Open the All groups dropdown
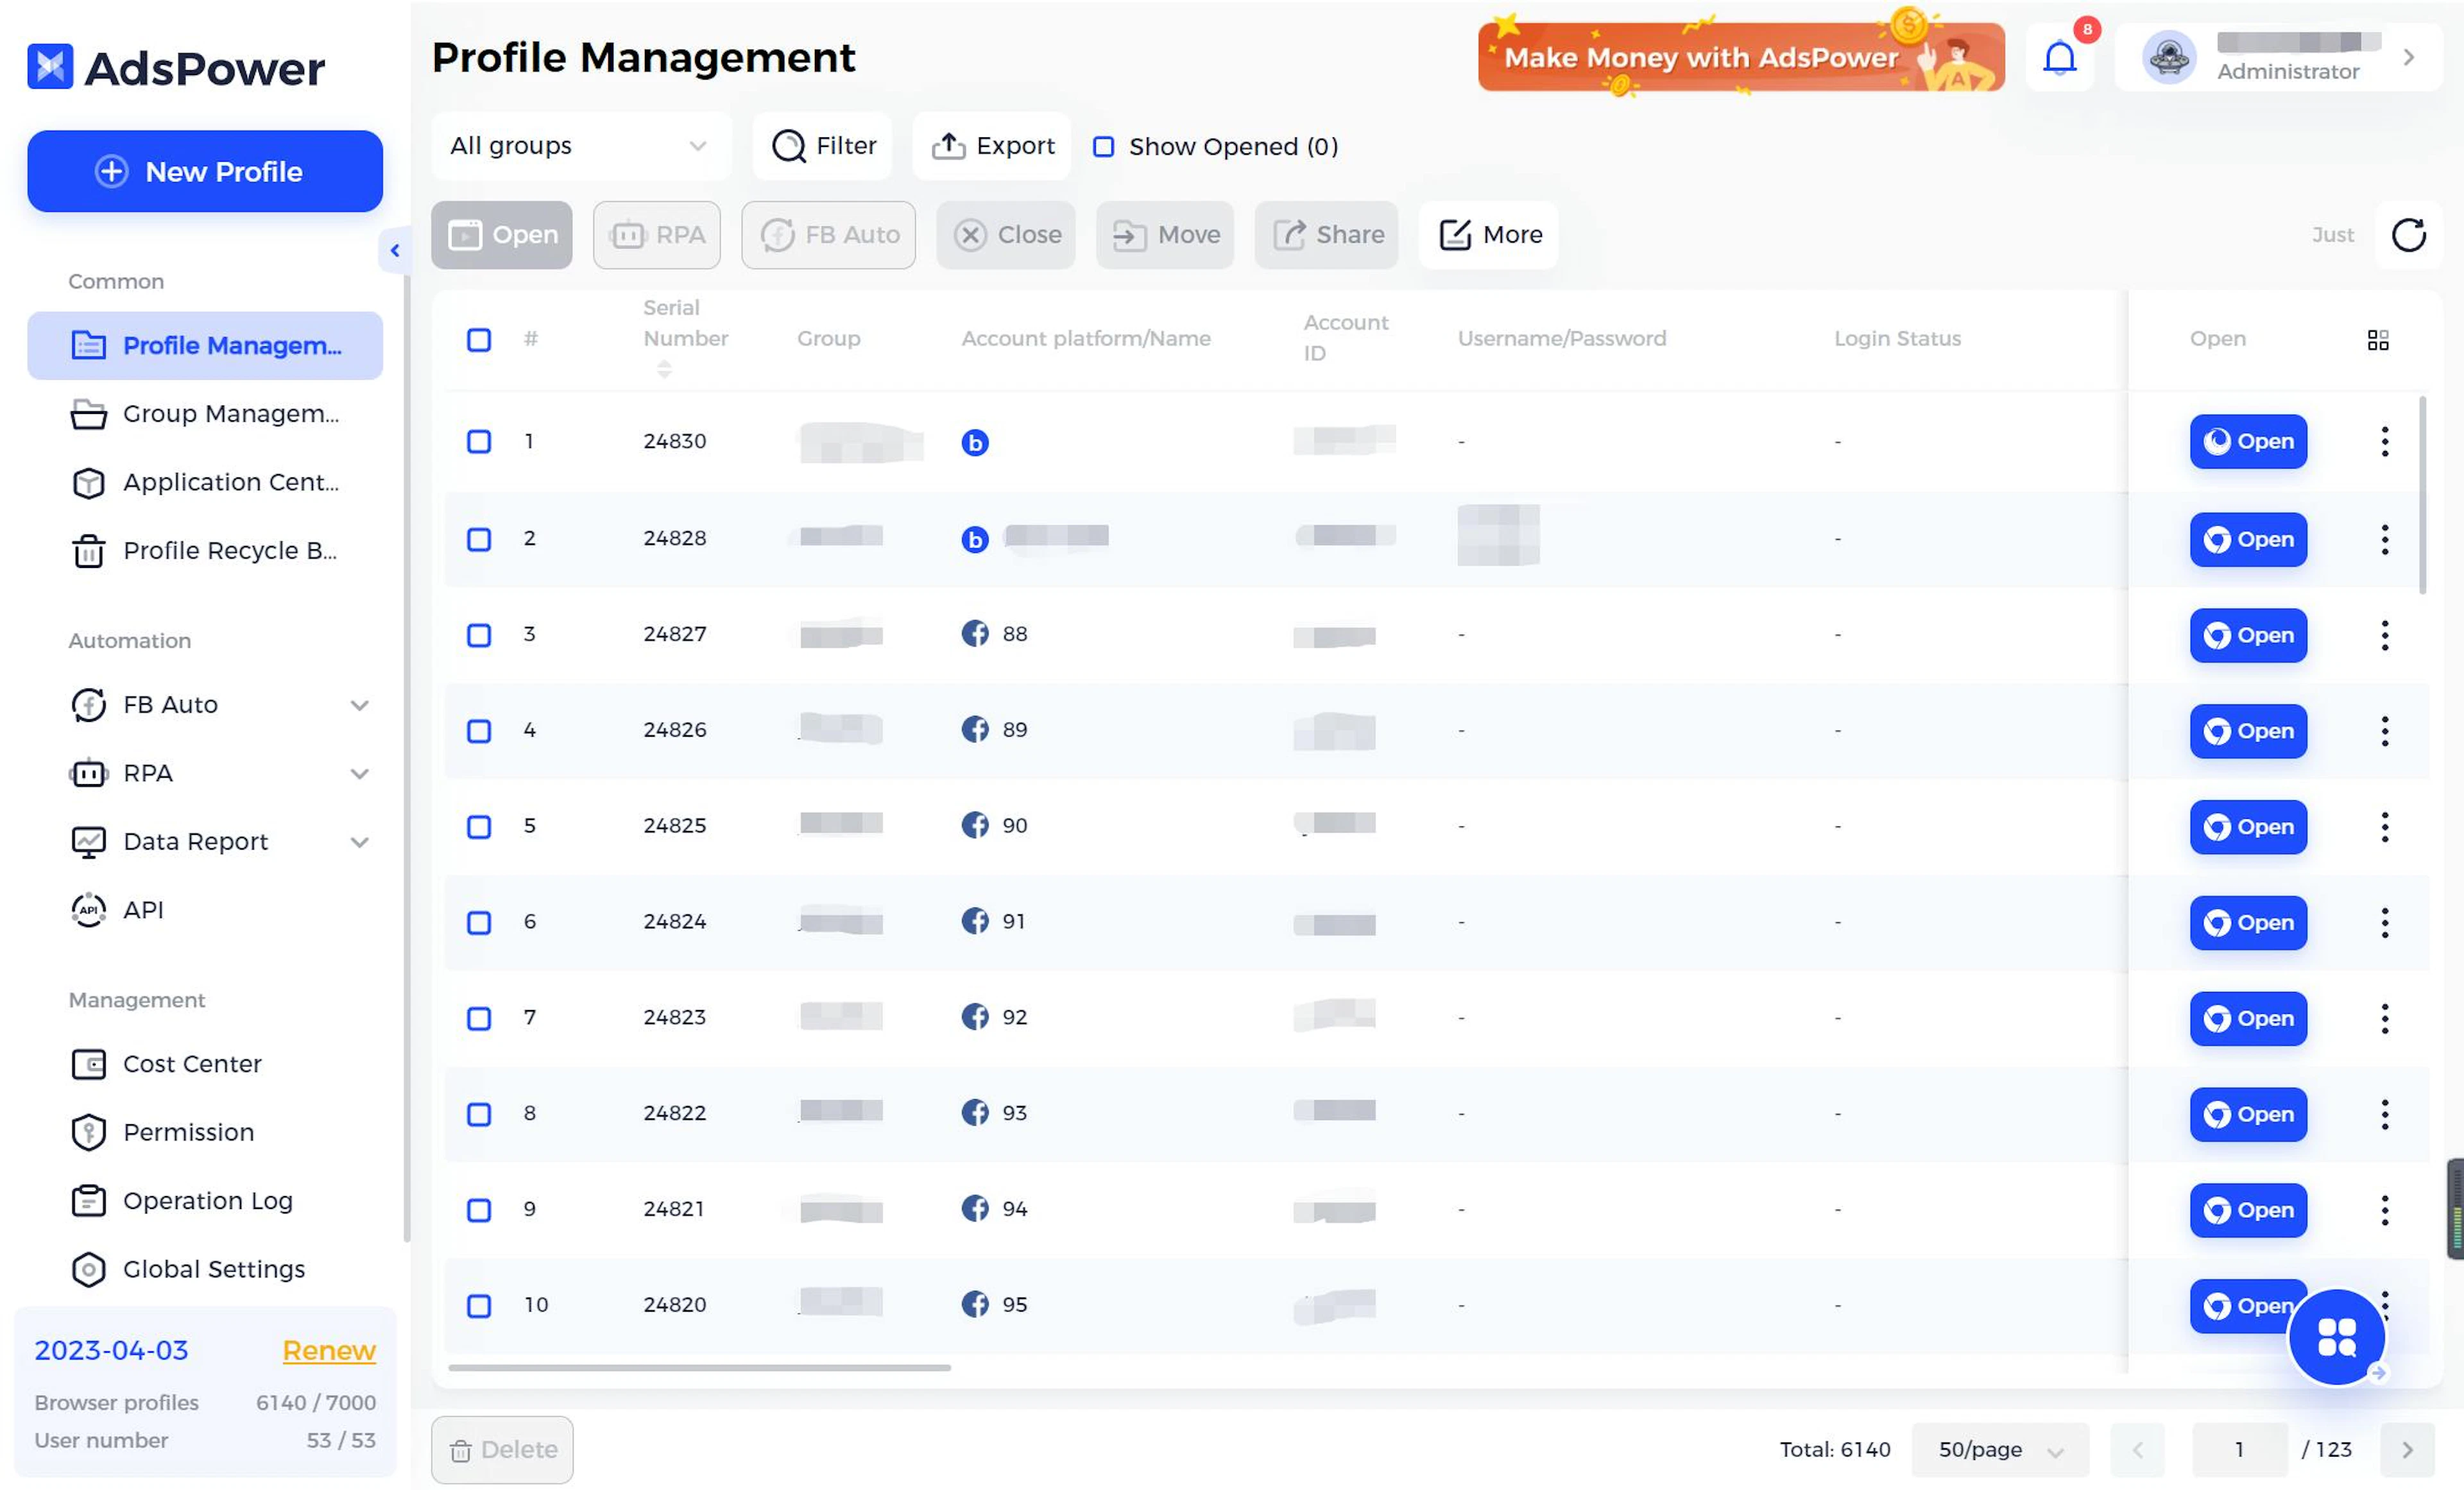The height and width of the screenshot is (1490, 2464). 581,146
